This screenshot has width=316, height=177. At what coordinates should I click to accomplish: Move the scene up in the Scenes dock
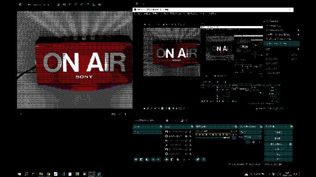click(153, 159)
